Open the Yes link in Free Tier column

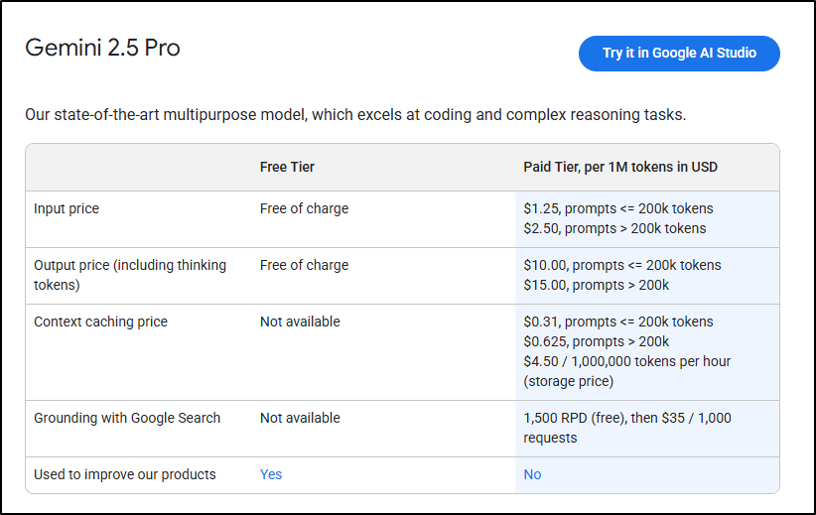click(x=271, y=474)
